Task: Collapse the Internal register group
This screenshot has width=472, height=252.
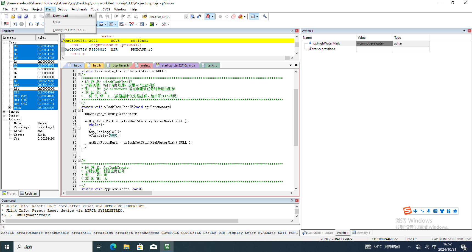Action: pos(4,119)
